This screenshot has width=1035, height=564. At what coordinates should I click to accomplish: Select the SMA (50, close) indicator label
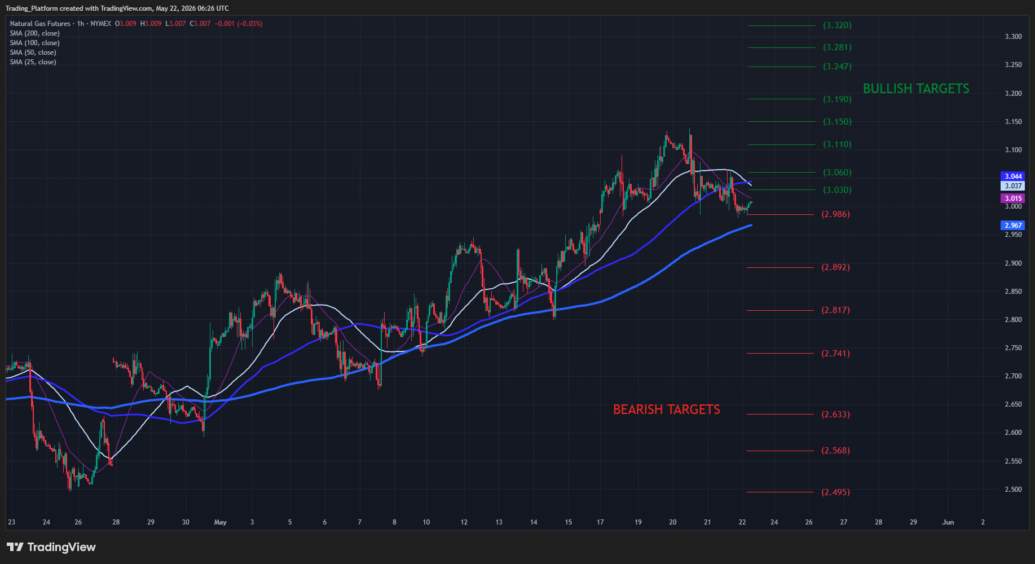coord(33,52)
